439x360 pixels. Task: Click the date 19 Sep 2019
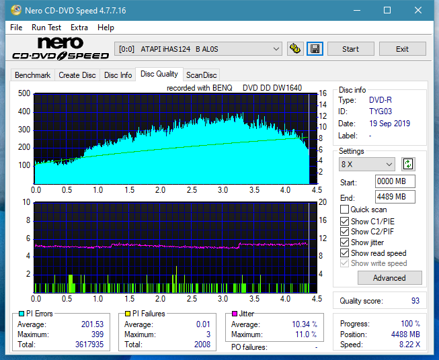coord(389,124)
